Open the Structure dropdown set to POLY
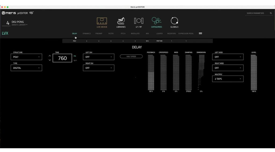The image size is (275, 152). (26, 57)
